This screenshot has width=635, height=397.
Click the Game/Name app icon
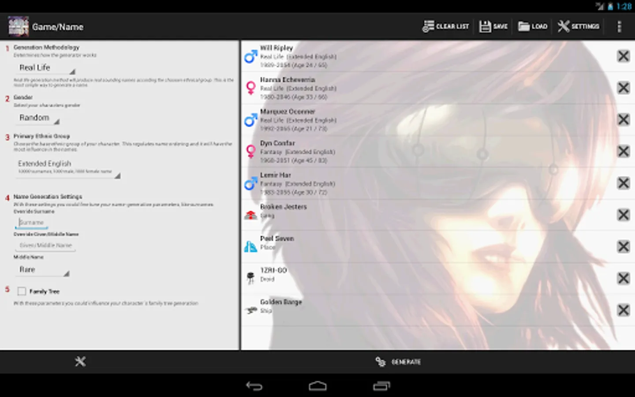(x=18, y=27)
